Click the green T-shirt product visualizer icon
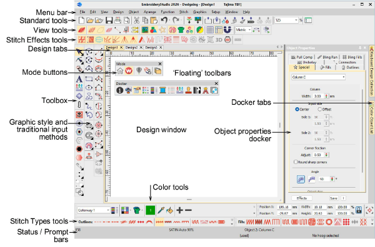The width and height of the screenshot is (375, 247). [181, 30]
